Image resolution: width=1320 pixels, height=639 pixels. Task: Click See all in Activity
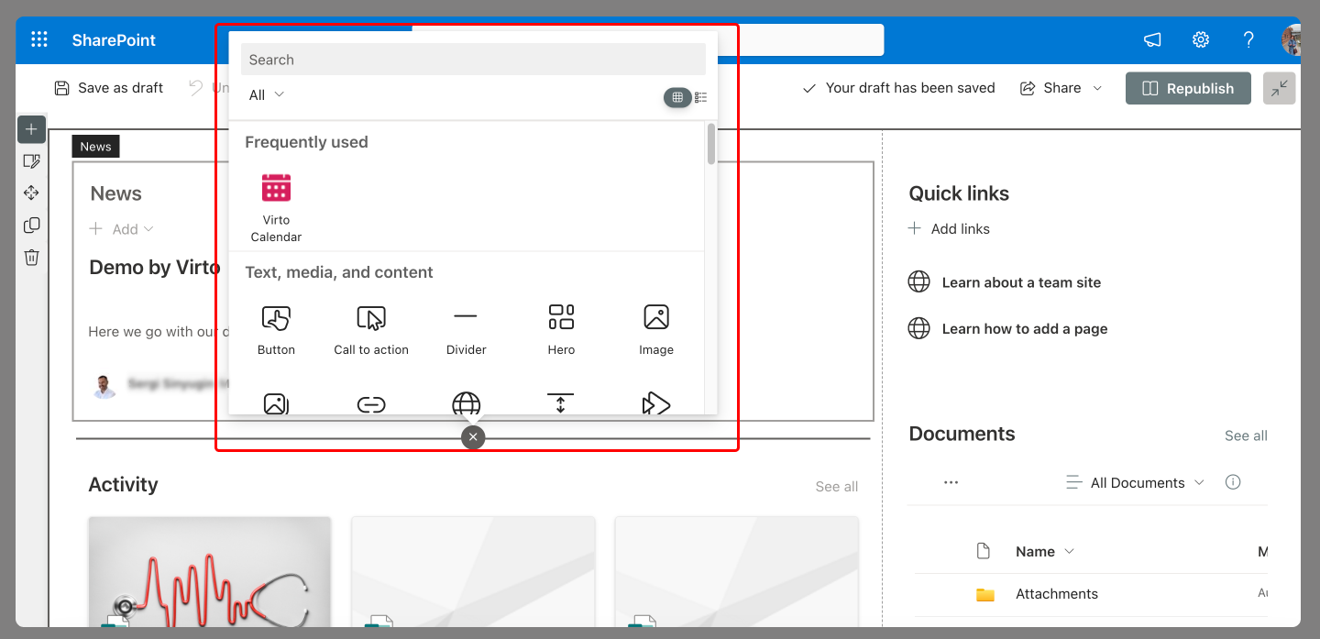tap(837, 486)
